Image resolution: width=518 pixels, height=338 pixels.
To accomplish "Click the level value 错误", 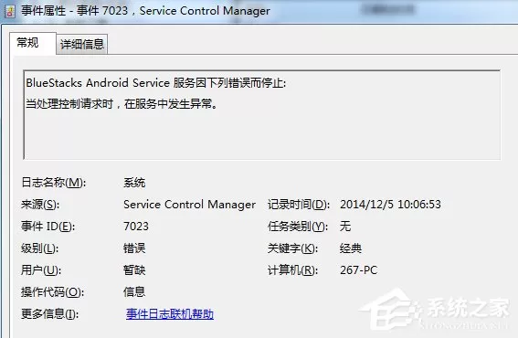I will pos(134,248).
